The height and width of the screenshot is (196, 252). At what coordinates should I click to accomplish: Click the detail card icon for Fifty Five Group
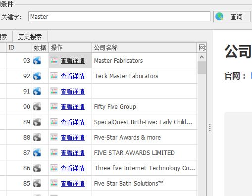(54, 106)
